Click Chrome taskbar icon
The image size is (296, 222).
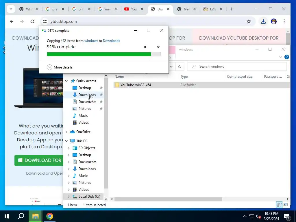(x=50, y=216)
